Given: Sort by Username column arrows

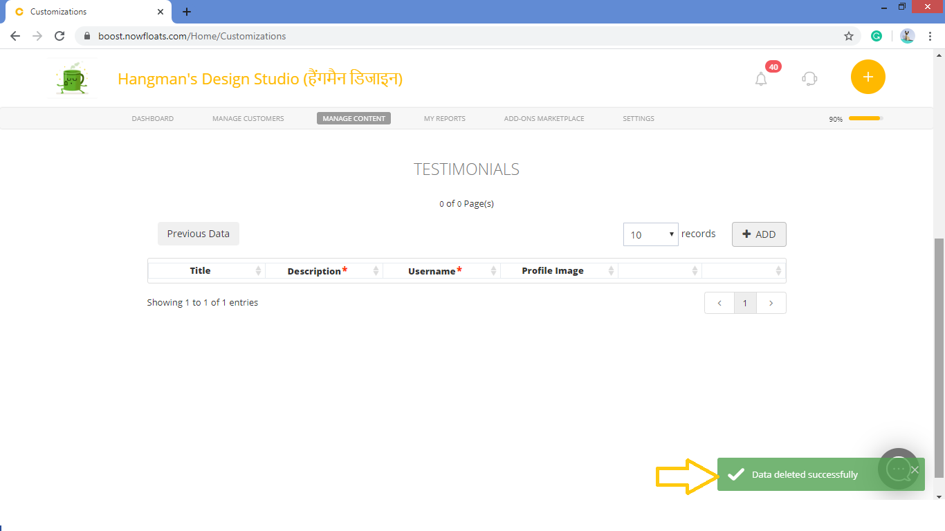Looking at the screenshot, I should [493, 271].
